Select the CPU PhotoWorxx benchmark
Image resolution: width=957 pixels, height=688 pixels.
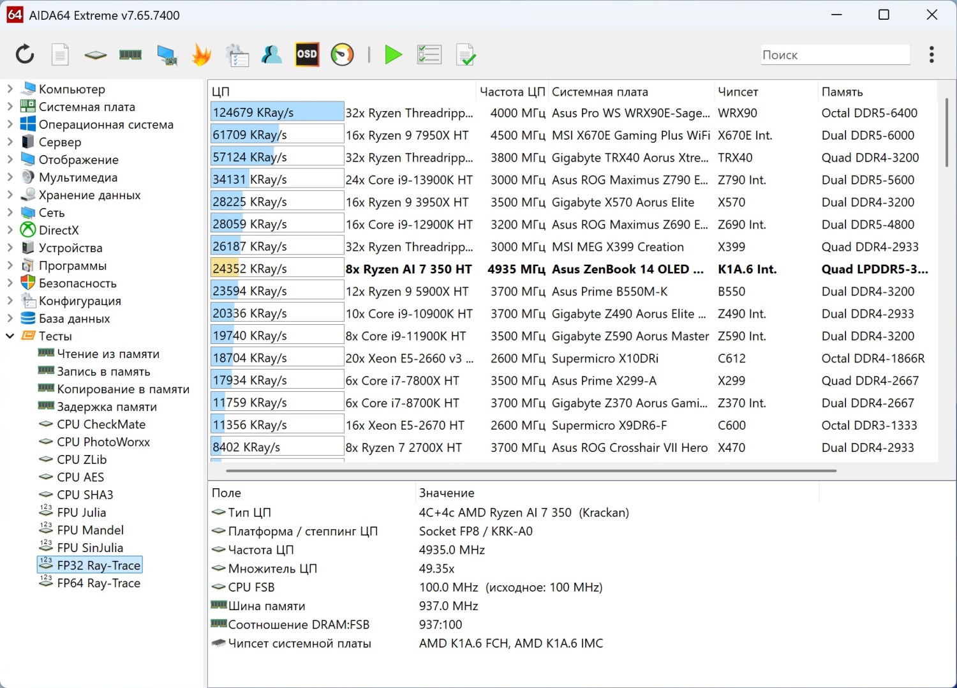coord(103,442)
